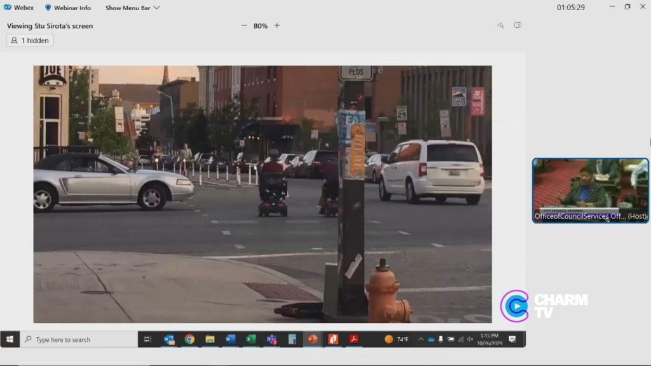This screenshot has width=651, height=366.
Task: Increase zoom with the plus button
Action: [x=277, y=25]
